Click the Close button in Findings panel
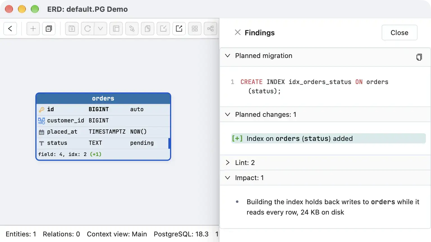Viewport: 431px width, 242px height. pyautogui.click(x=400, y=32)
